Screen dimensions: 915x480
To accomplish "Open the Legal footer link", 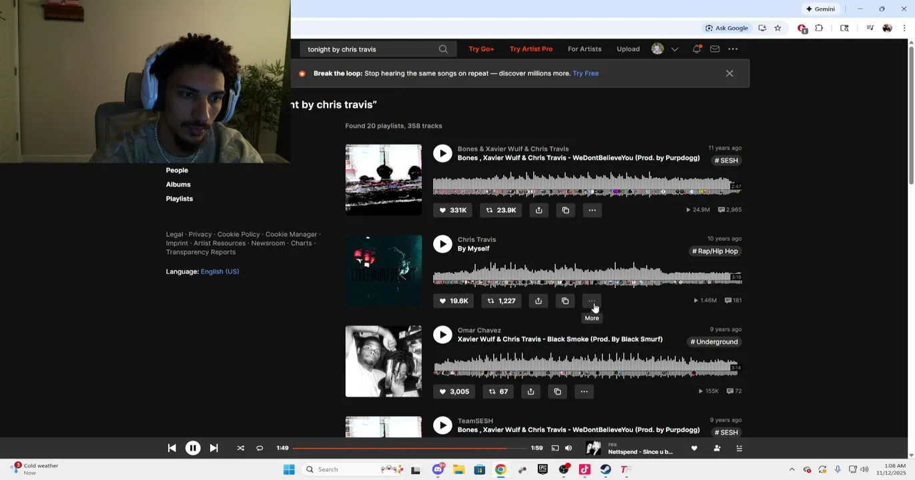I will point(174,234).
